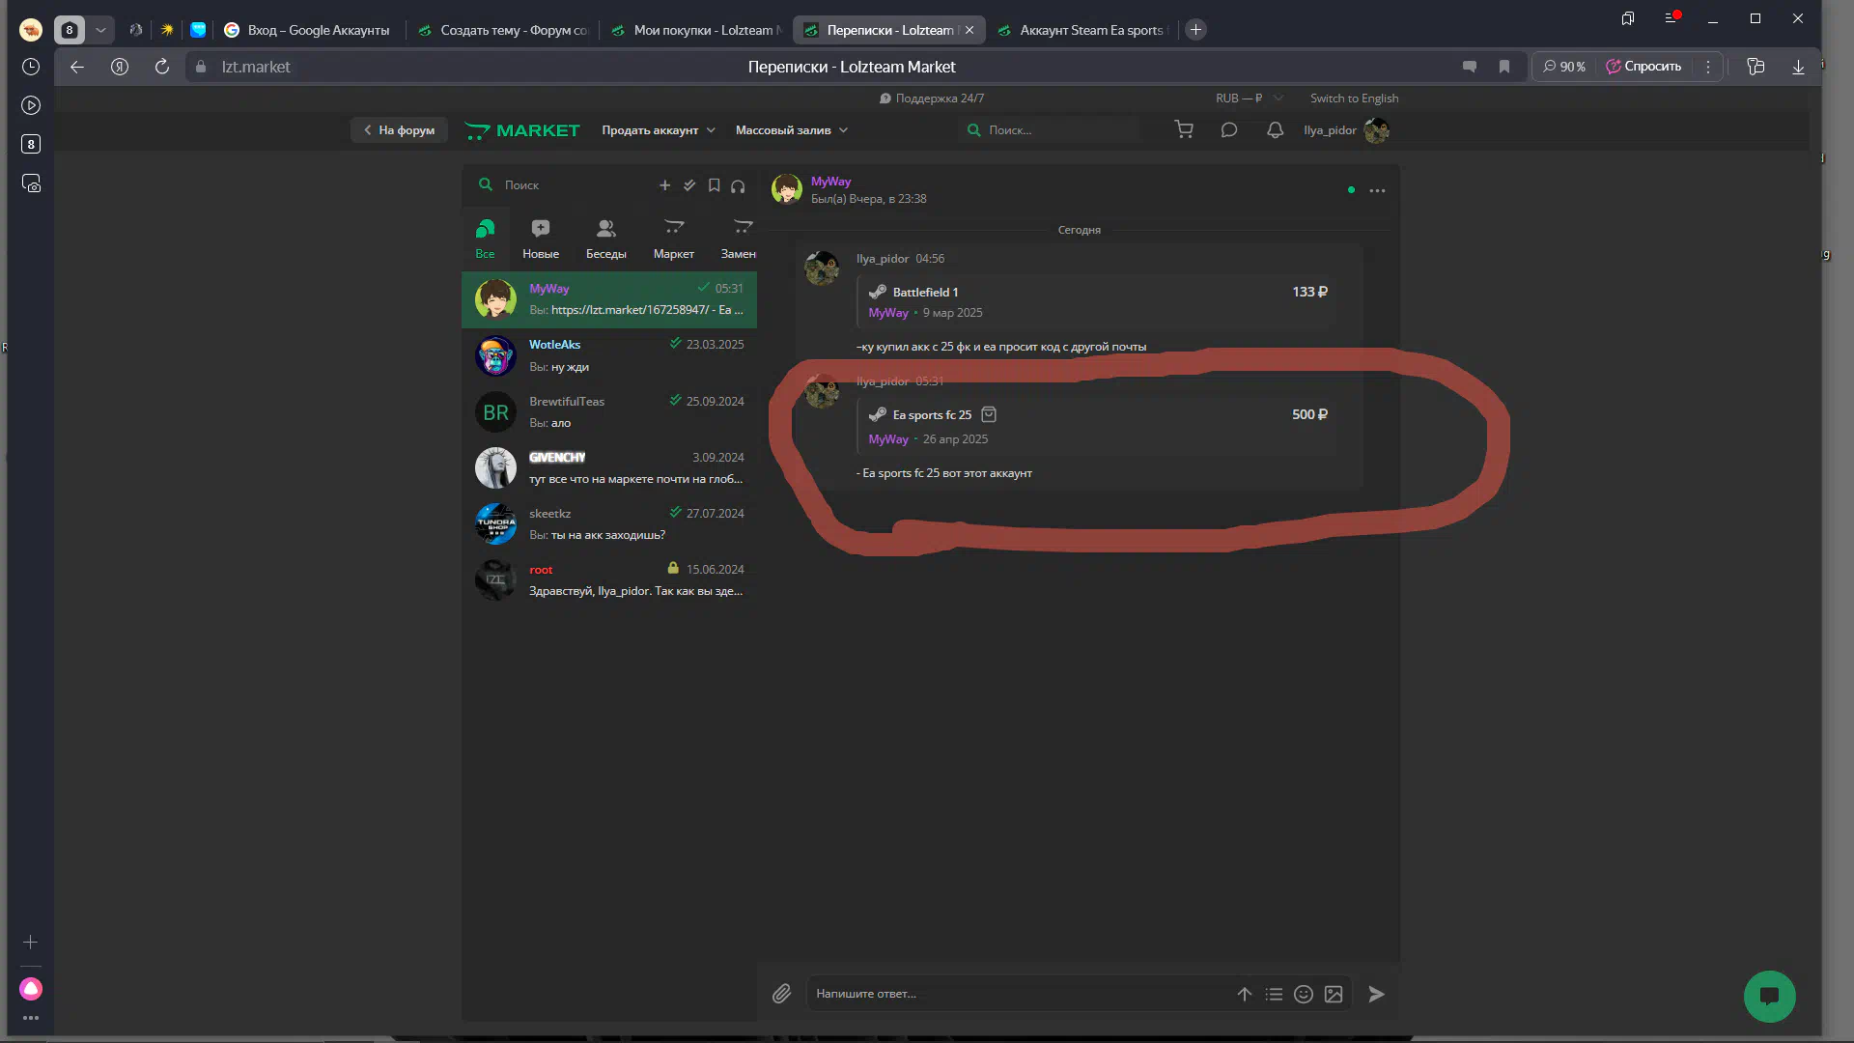Open a new browser tab plus button
The image size is (1854, 1043).
point(1195,30)
